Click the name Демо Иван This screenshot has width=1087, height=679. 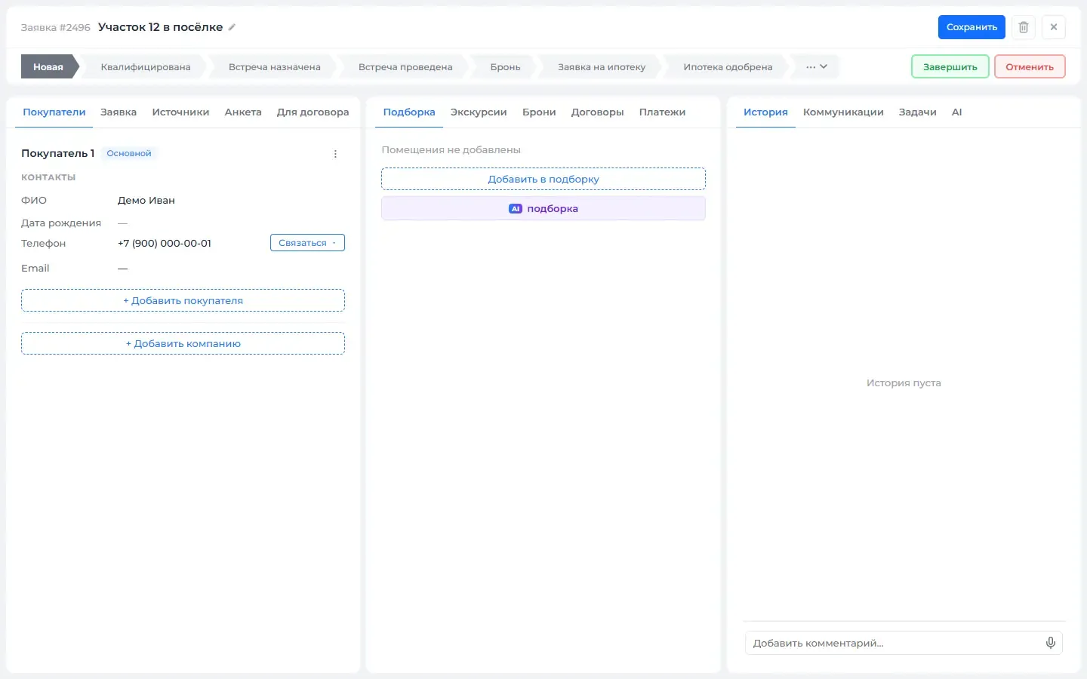click(x=146, y=201)
